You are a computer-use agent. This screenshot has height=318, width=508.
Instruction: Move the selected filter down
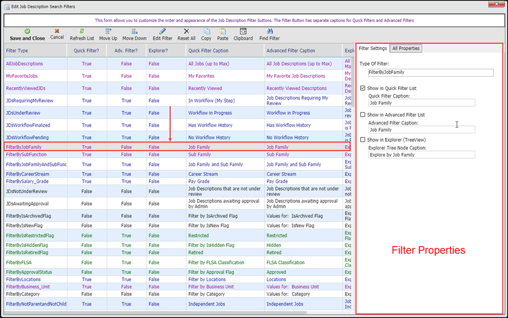coord(134,32)
